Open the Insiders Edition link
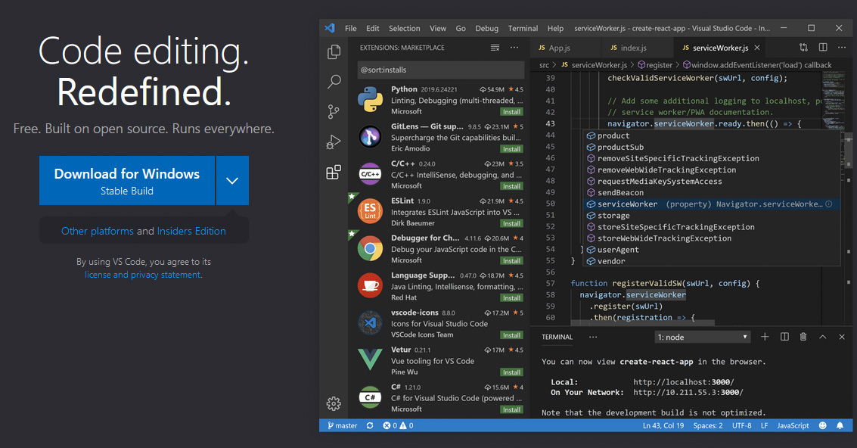This screenshot has height=448, width=857. coord(191,231)
